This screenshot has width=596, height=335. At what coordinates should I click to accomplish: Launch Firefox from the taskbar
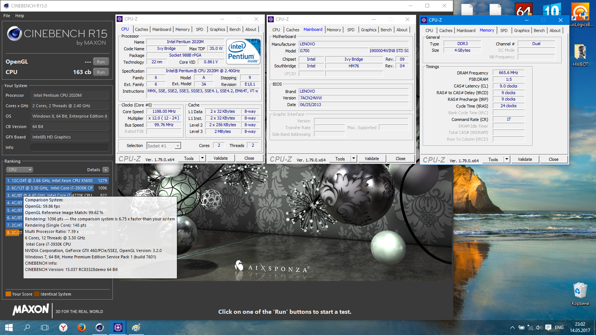[x=82, y=328]
